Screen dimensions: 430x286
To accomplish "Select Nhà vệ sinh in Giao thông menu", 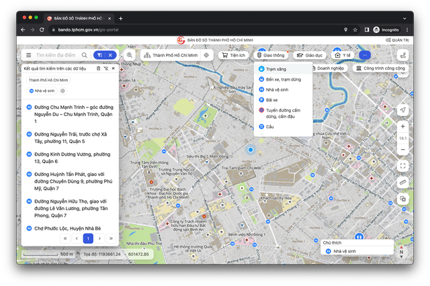I will [x=284, y=89].
